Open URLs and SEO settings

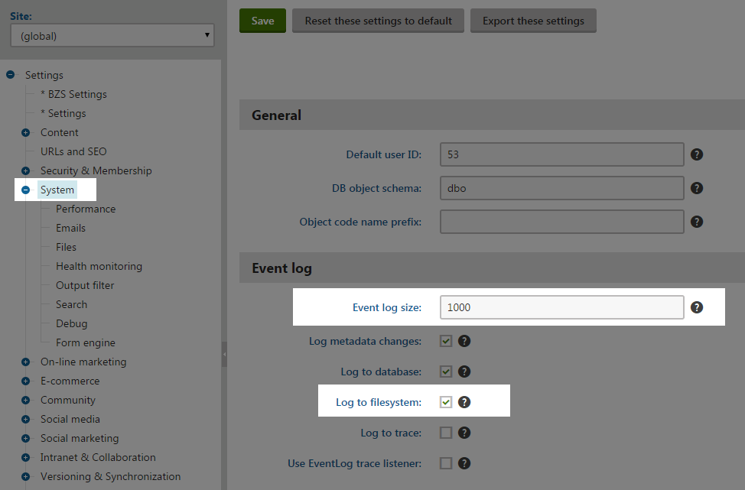pos(73,151)
